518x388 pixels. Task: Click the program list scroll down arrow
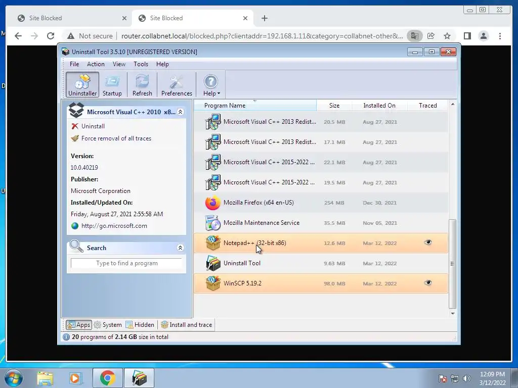pos(453,313)
